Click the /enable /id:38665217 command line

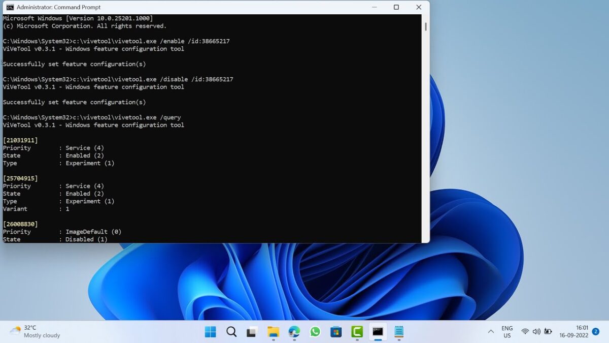point(116,41)
